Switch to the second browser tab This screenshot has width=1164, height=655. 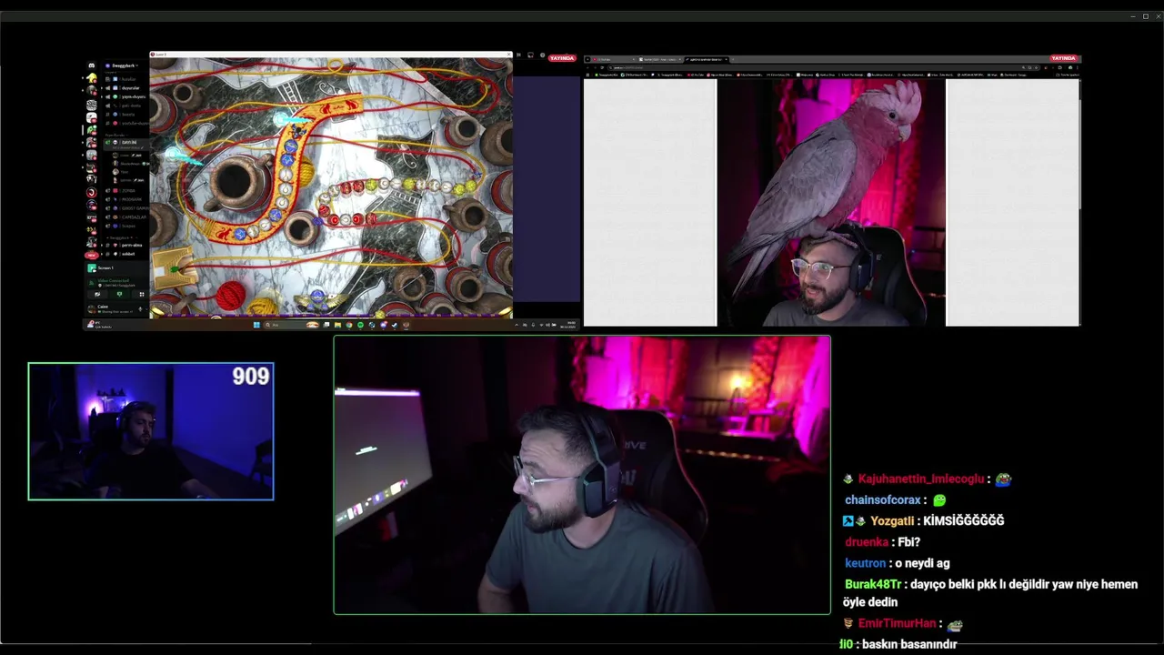pyautogui.click(x=660, y=59)
